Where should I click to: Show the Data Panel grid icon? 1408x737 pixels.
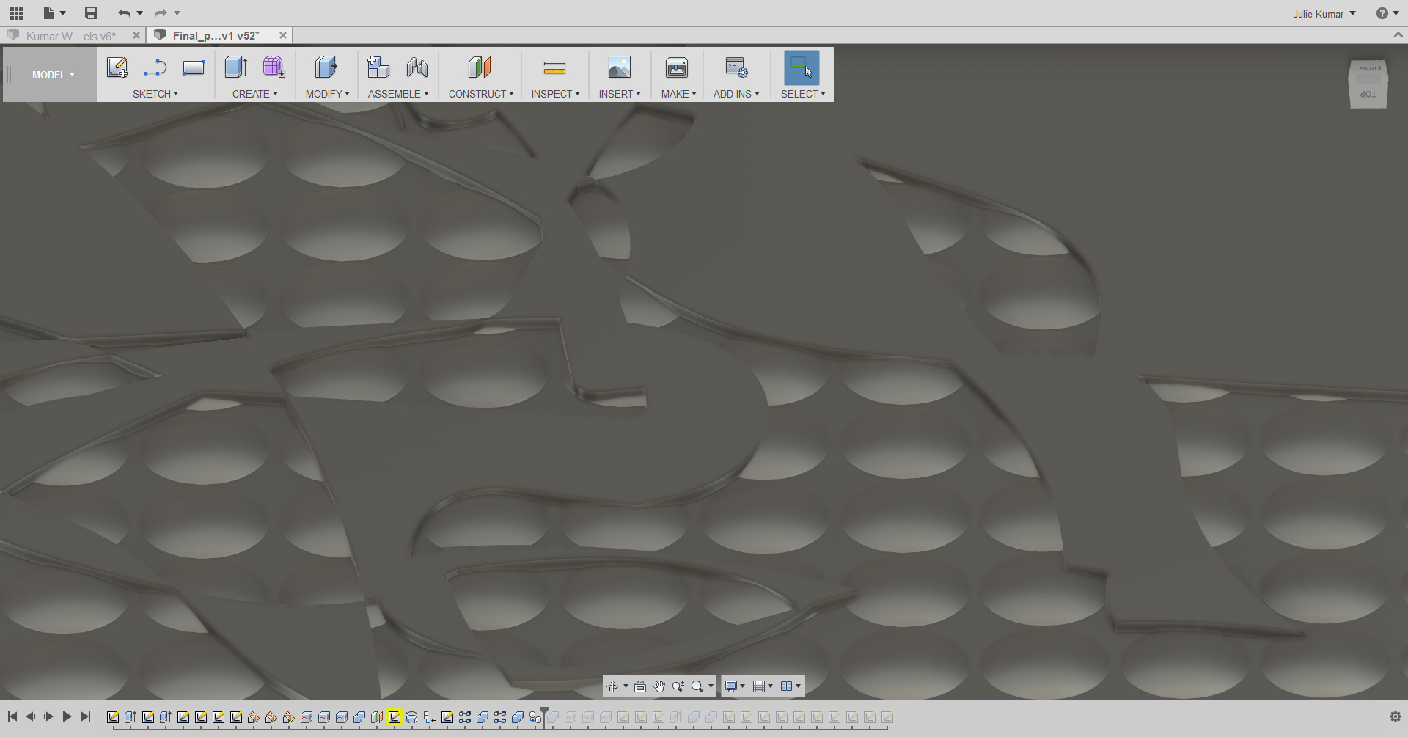[x=16, y=13]
